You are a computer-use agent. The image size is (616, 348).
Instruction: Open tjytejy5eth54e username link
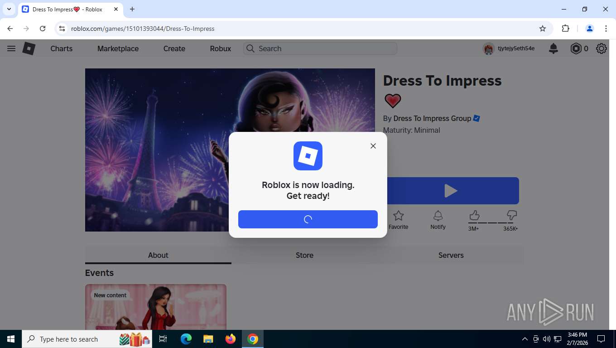coord(516,48)
